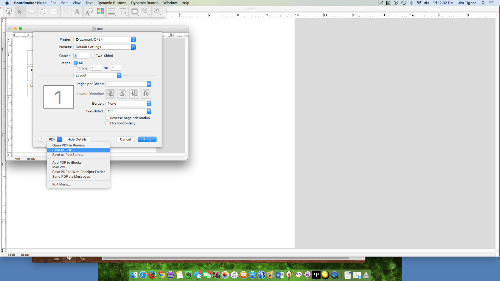Open the Printer selection dropdown
Image resolution: width=500 pixels, height=281 pixels.
[x=104, y=39]
